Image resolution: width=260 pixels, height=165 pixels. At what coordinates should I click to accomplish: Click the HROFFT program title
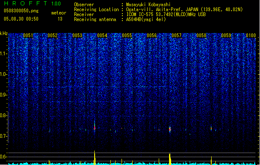(26, 3)
